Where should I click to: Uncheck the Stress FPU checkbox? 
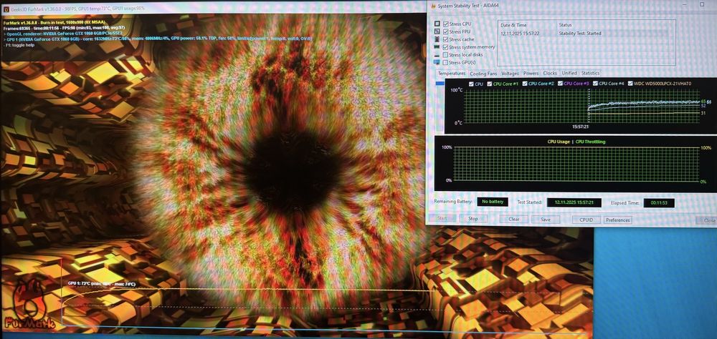click(445, 31)
